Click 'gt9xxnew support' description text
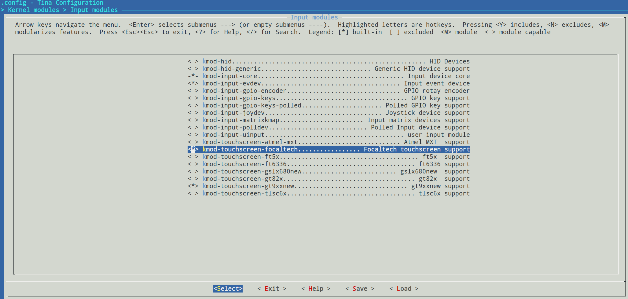Screen dimensions: 628x299 coord(441,186)
